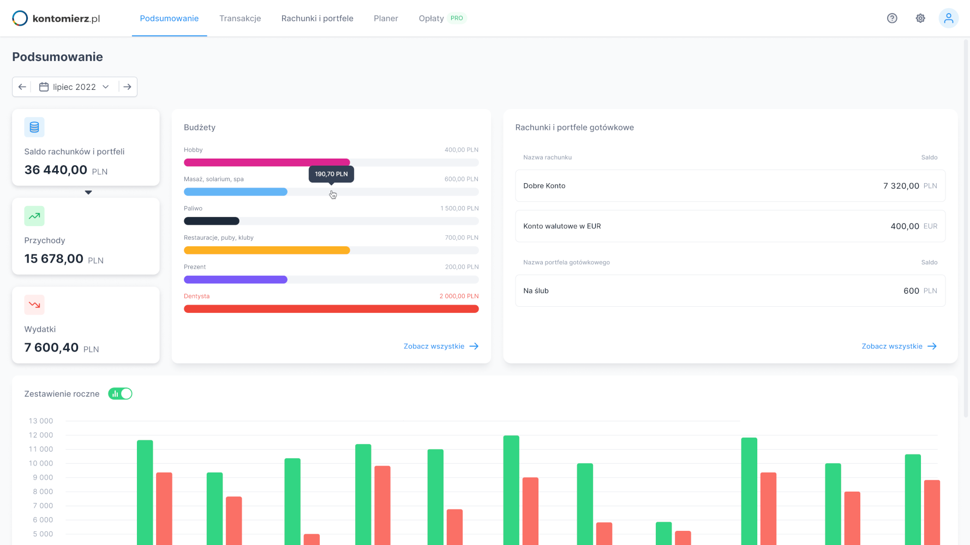Click the green income trend icon

tap(34, 216)
